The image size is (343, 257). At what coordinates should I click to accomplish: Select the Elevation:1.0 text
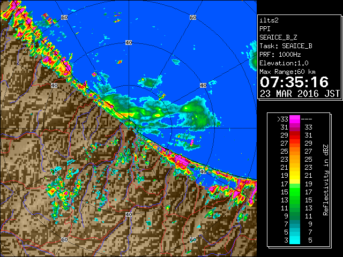[284, 63]
